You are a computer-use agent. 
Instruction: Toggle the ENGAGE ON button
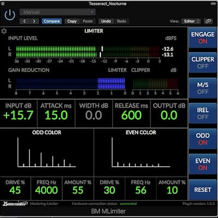click(x=203, y=38)
